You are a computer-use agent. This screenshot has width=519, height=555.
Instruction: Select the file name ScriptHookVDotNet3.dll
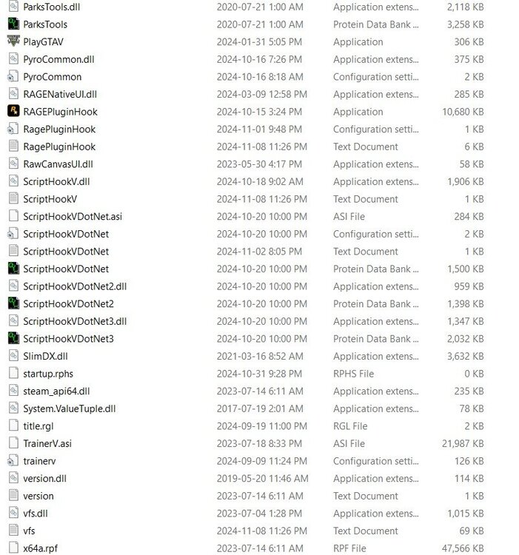75,321
